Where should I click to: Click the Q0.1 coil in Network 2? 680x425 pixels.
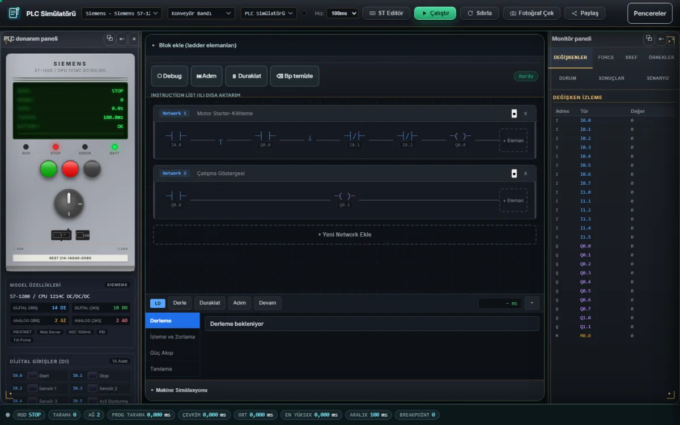tap(345, 199)
